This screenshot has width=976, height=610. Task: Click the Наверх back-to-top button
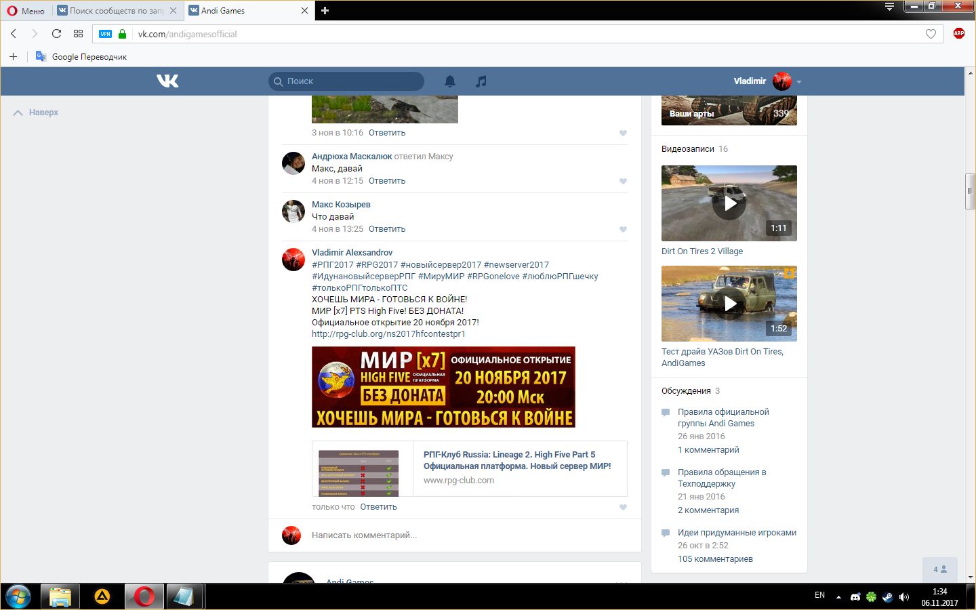(36, 113)
